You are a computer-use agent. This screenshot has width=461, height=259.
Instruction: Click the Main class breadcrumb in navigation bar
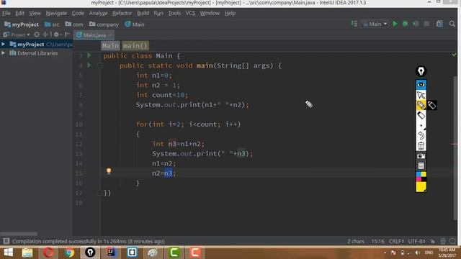point(135,24)
